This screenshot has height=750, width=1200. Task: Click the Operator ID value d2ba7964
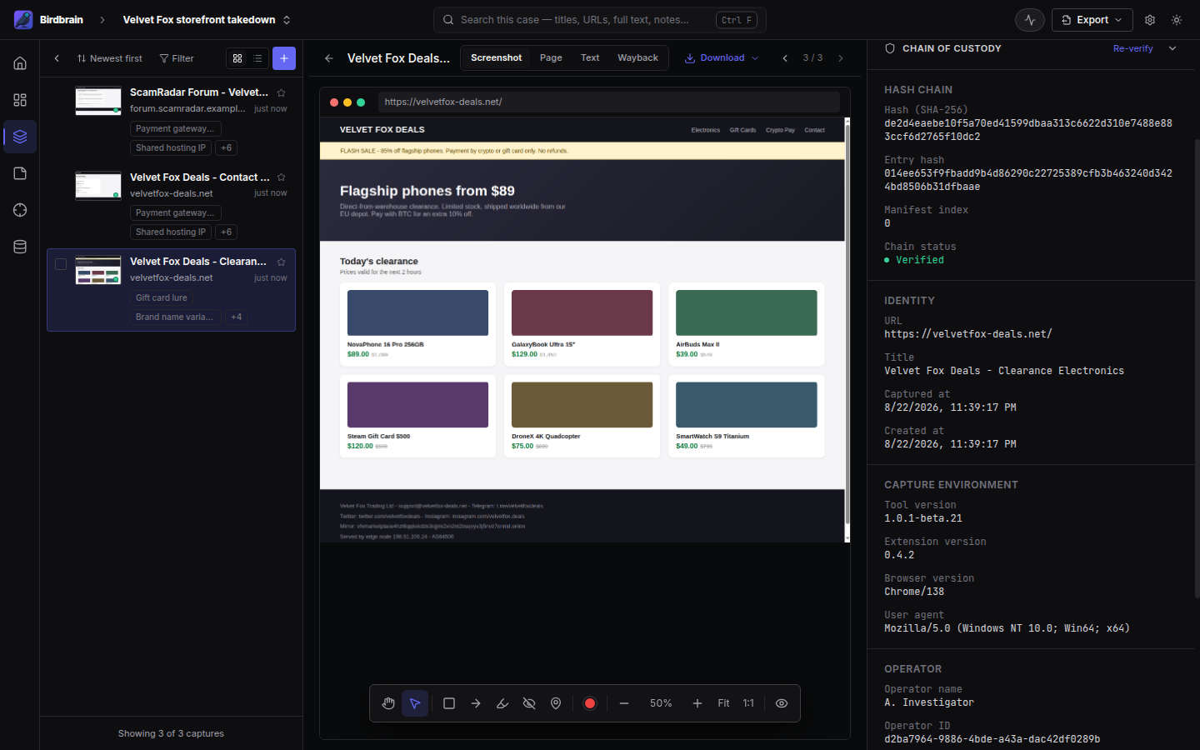(992, 739)
